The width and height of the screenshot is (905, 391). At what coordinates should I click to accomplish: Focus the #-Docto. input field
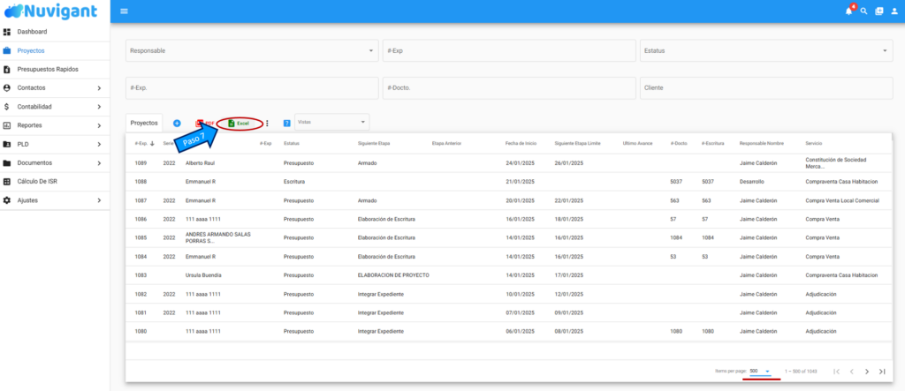509,88
